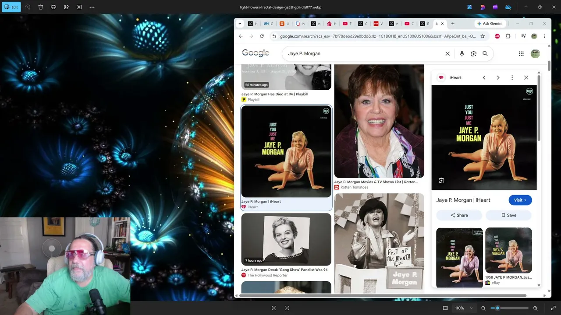The image size is (561, 315).
Task: Reload the Google search page
Action: (262, 36)
